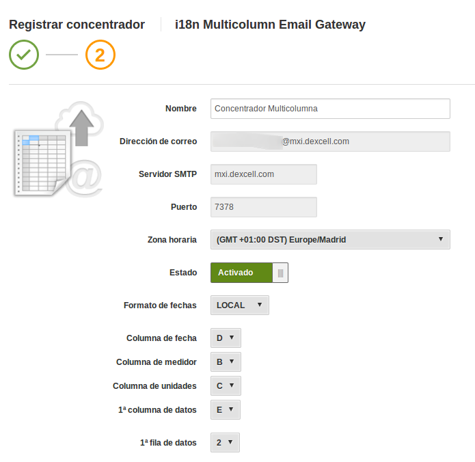Image resolution: width=475 pixels, height=462 pixels.
Task: Open the Formato de fechas LOCAL dropdown
Action: pyautogui.click(x=240, y=305)
